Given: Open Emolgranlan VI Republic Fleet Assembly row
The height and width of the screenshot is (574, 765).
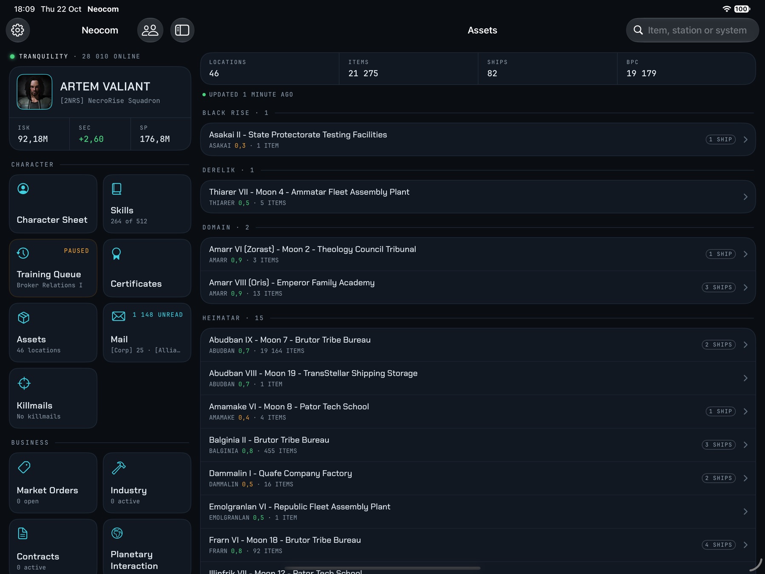Looking at the screenshot, I should point(478,511).
